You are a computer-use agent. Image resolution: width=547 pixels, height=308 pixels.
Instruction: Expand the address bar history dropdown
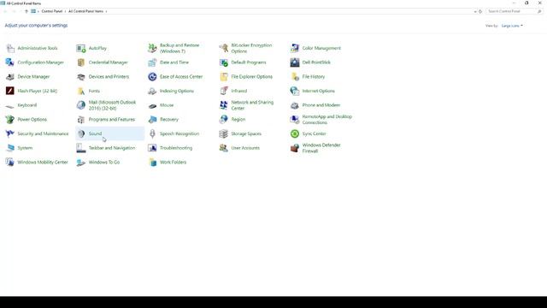475,11
